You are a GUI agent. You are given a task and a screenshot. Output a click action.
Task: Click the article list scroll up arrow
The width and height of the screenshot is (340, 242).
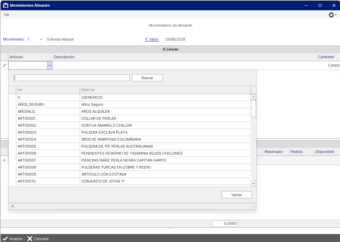(253, 97)
